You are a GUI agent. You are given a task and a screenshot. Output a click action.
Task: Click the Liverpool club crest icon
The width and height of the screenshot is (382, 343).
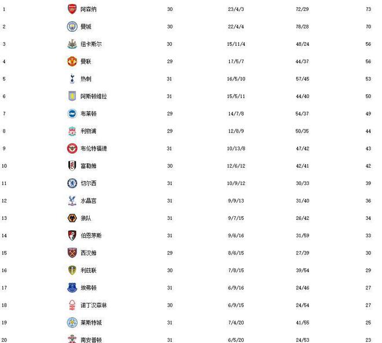tap(71, 131)
